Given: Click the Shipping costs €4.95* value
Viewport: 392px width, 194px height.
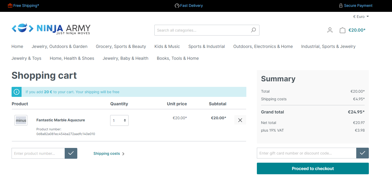Looking at the screenshot, I should (x=359, y=99).
